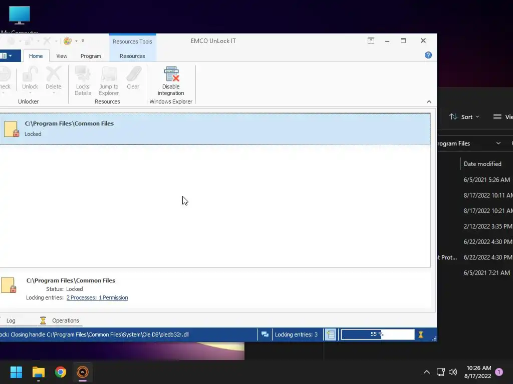
Task: Show hidden tray icons chevron
Action: (x=427, y=372)
